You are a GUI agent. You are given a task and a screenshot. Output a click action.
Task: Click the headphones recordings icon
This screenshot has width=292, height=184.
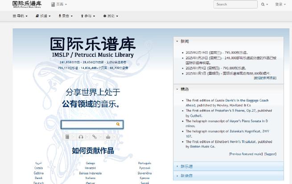click(x=81, y=137)
